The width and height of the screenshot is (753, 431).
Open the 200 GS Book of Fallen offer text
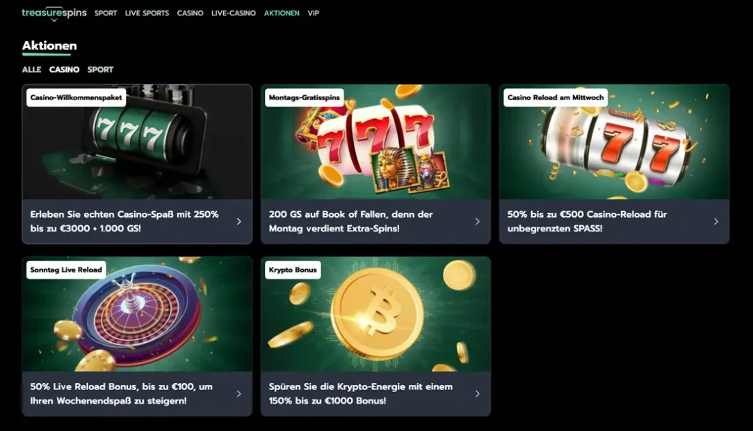coord(350,221)
